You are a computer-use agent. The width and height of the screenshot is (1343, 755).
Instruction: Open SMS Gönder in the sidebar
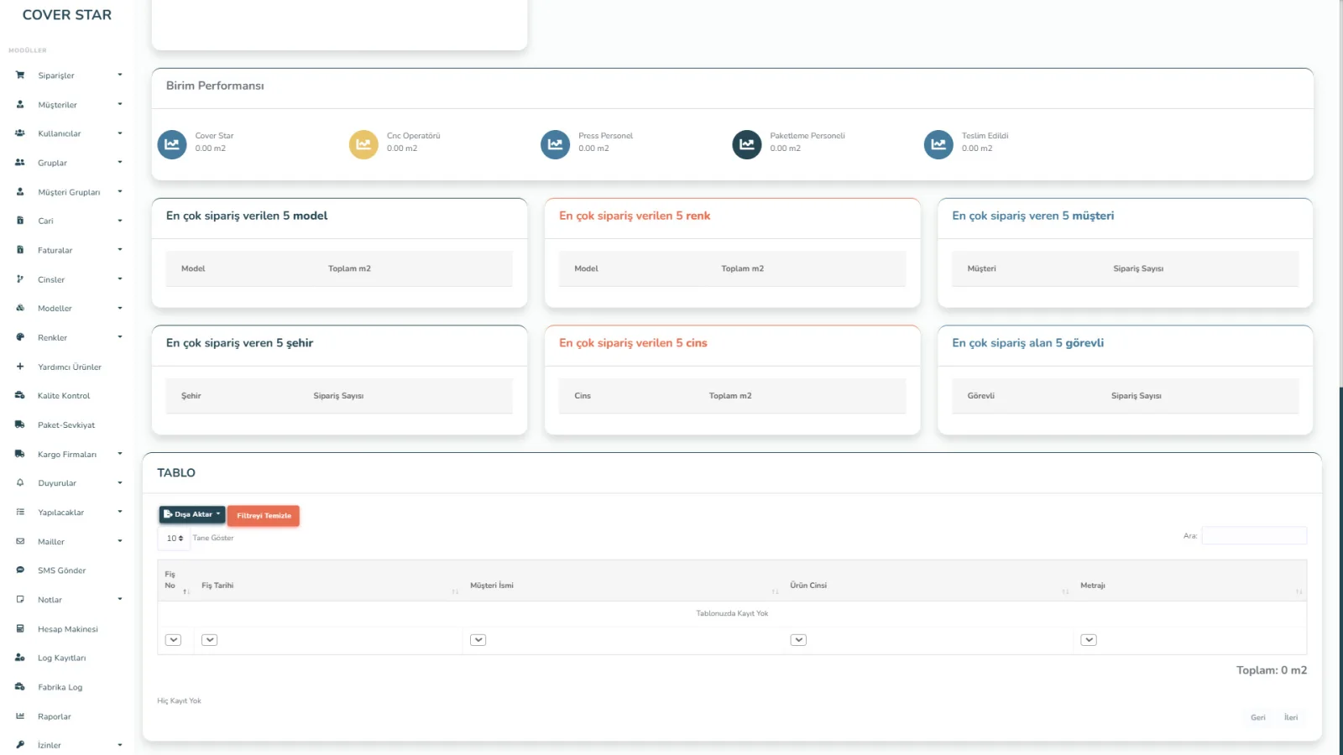(x=61, y=570)
